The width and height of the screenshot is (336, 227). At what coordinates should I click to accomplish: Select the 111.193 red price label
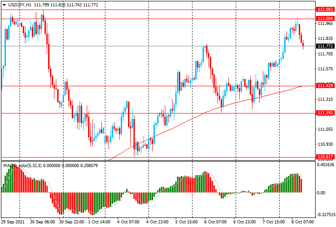point(325,113)
